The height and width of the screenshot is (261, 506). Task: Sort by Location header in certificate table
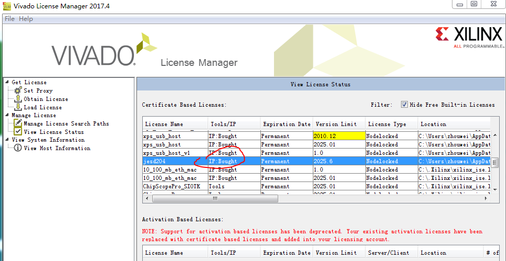click(x=454, y=124)
